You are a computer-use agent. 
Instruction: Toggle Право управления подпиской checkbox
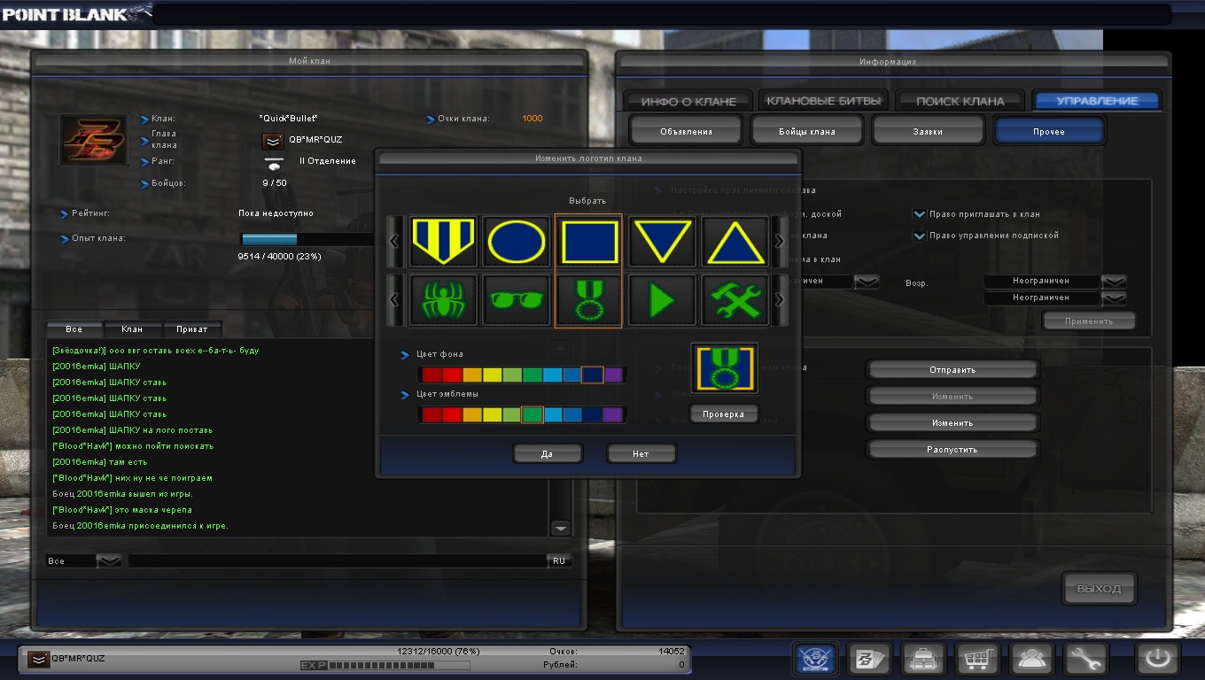tap(920, 236)
